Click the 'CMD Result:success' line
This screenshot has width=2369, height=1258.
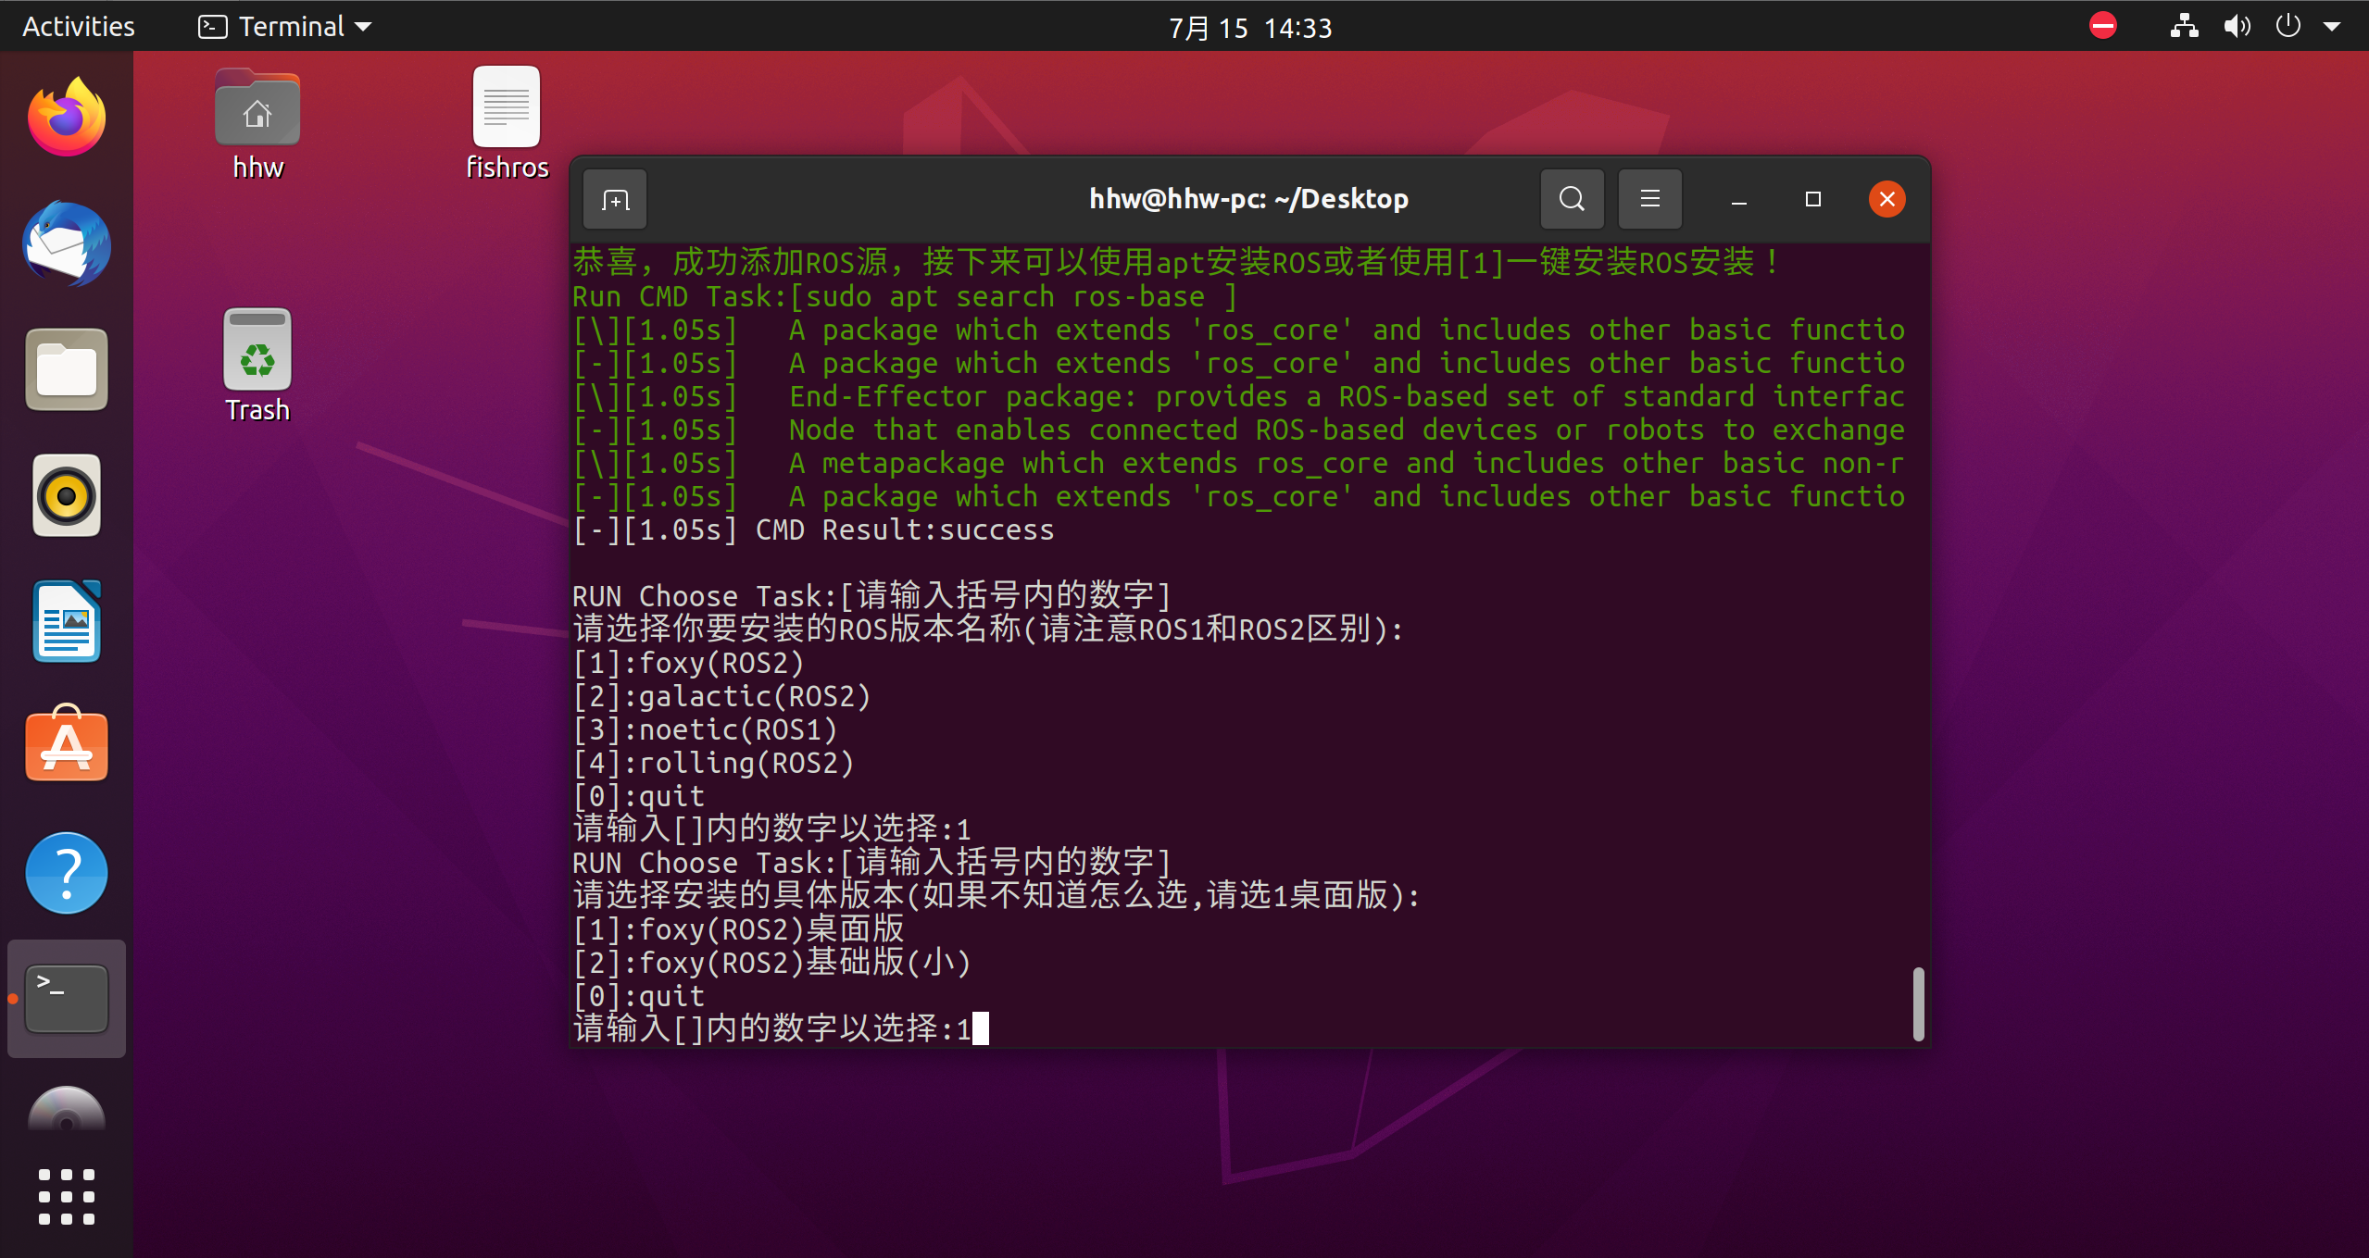[813, 529]
